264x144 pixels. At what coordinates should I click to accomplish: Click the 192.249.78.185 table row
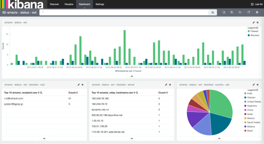(x=132, y=98)
